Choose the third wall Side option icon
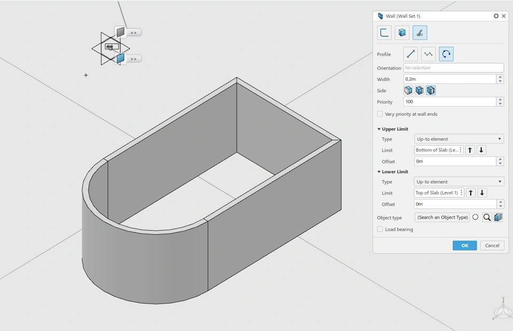The image size is (513, 331). [x=431, y=91]
